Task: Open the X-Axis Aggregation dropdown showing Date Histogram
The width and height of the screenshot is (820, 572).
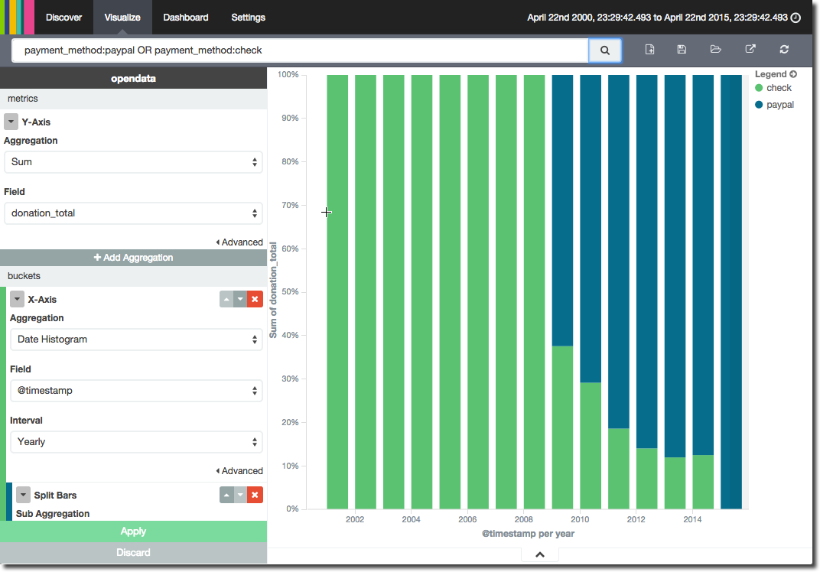Action: tap(136, 340)
